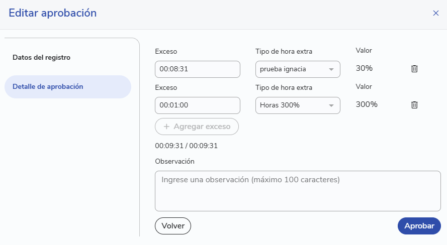Open the prueba ignacia dropdown arrow

click(x=331, y=69)
